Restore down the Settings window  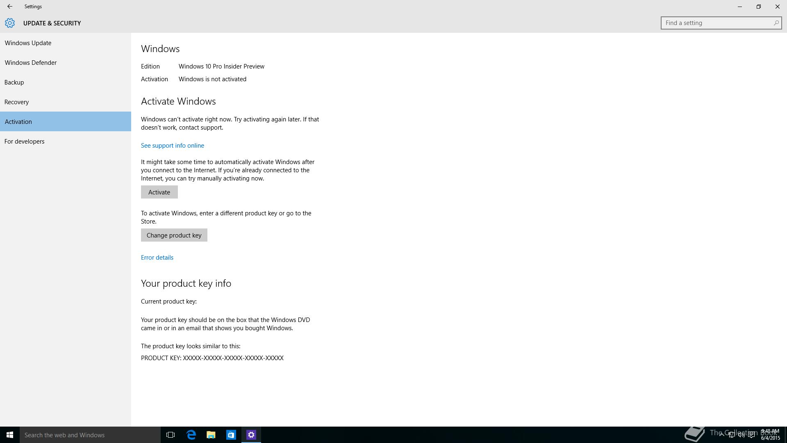[x=759, y=7]
